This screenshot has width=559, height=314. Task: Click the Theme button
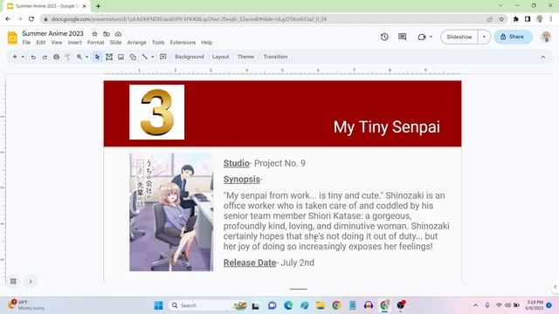[x=245, y=57]
